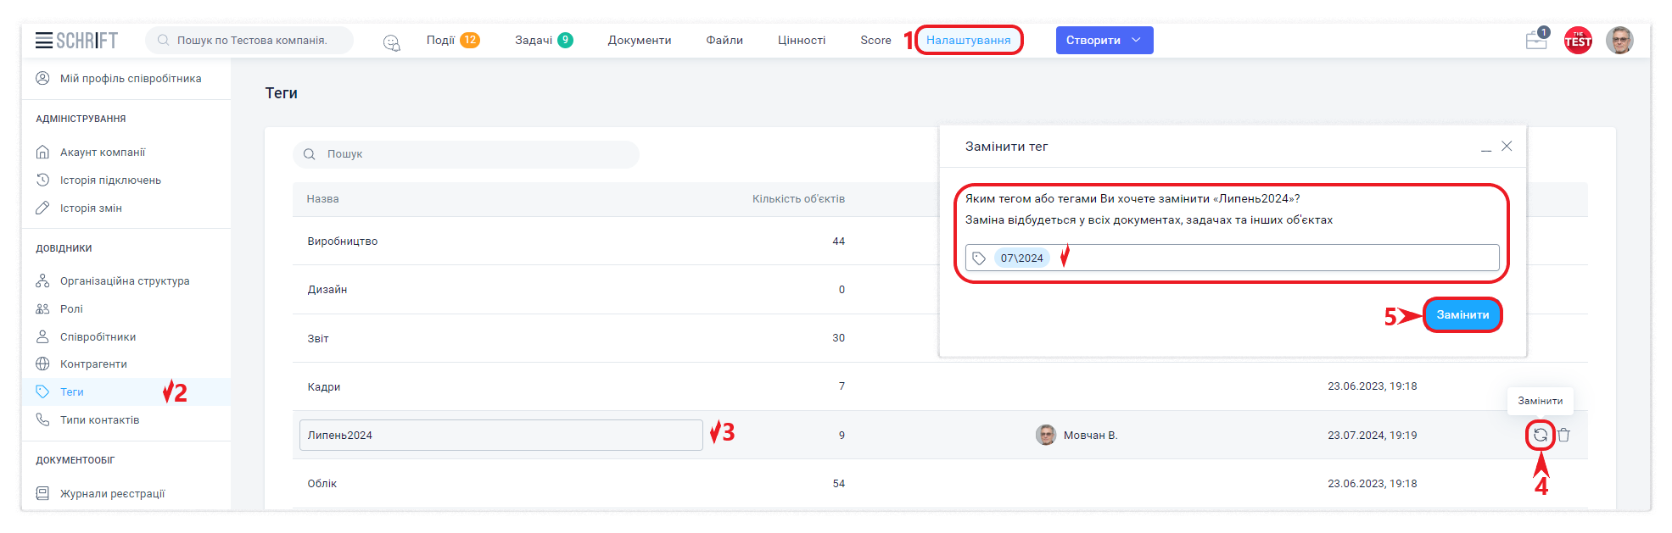Edit the Липень2024 tag name field
Screen dimensions: 1672x533
(x=500, y=435)
